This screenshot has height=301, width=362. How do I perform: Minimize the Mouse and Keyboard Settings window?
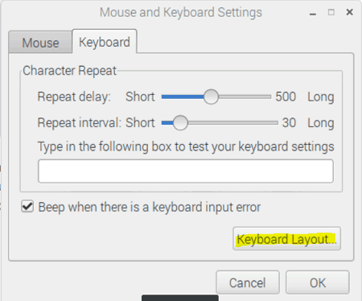click(x=313, y=13)
